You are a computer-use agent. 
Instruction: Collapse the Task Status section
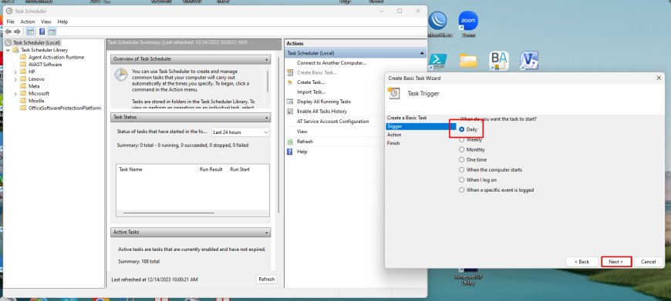(x=267, y=118)
